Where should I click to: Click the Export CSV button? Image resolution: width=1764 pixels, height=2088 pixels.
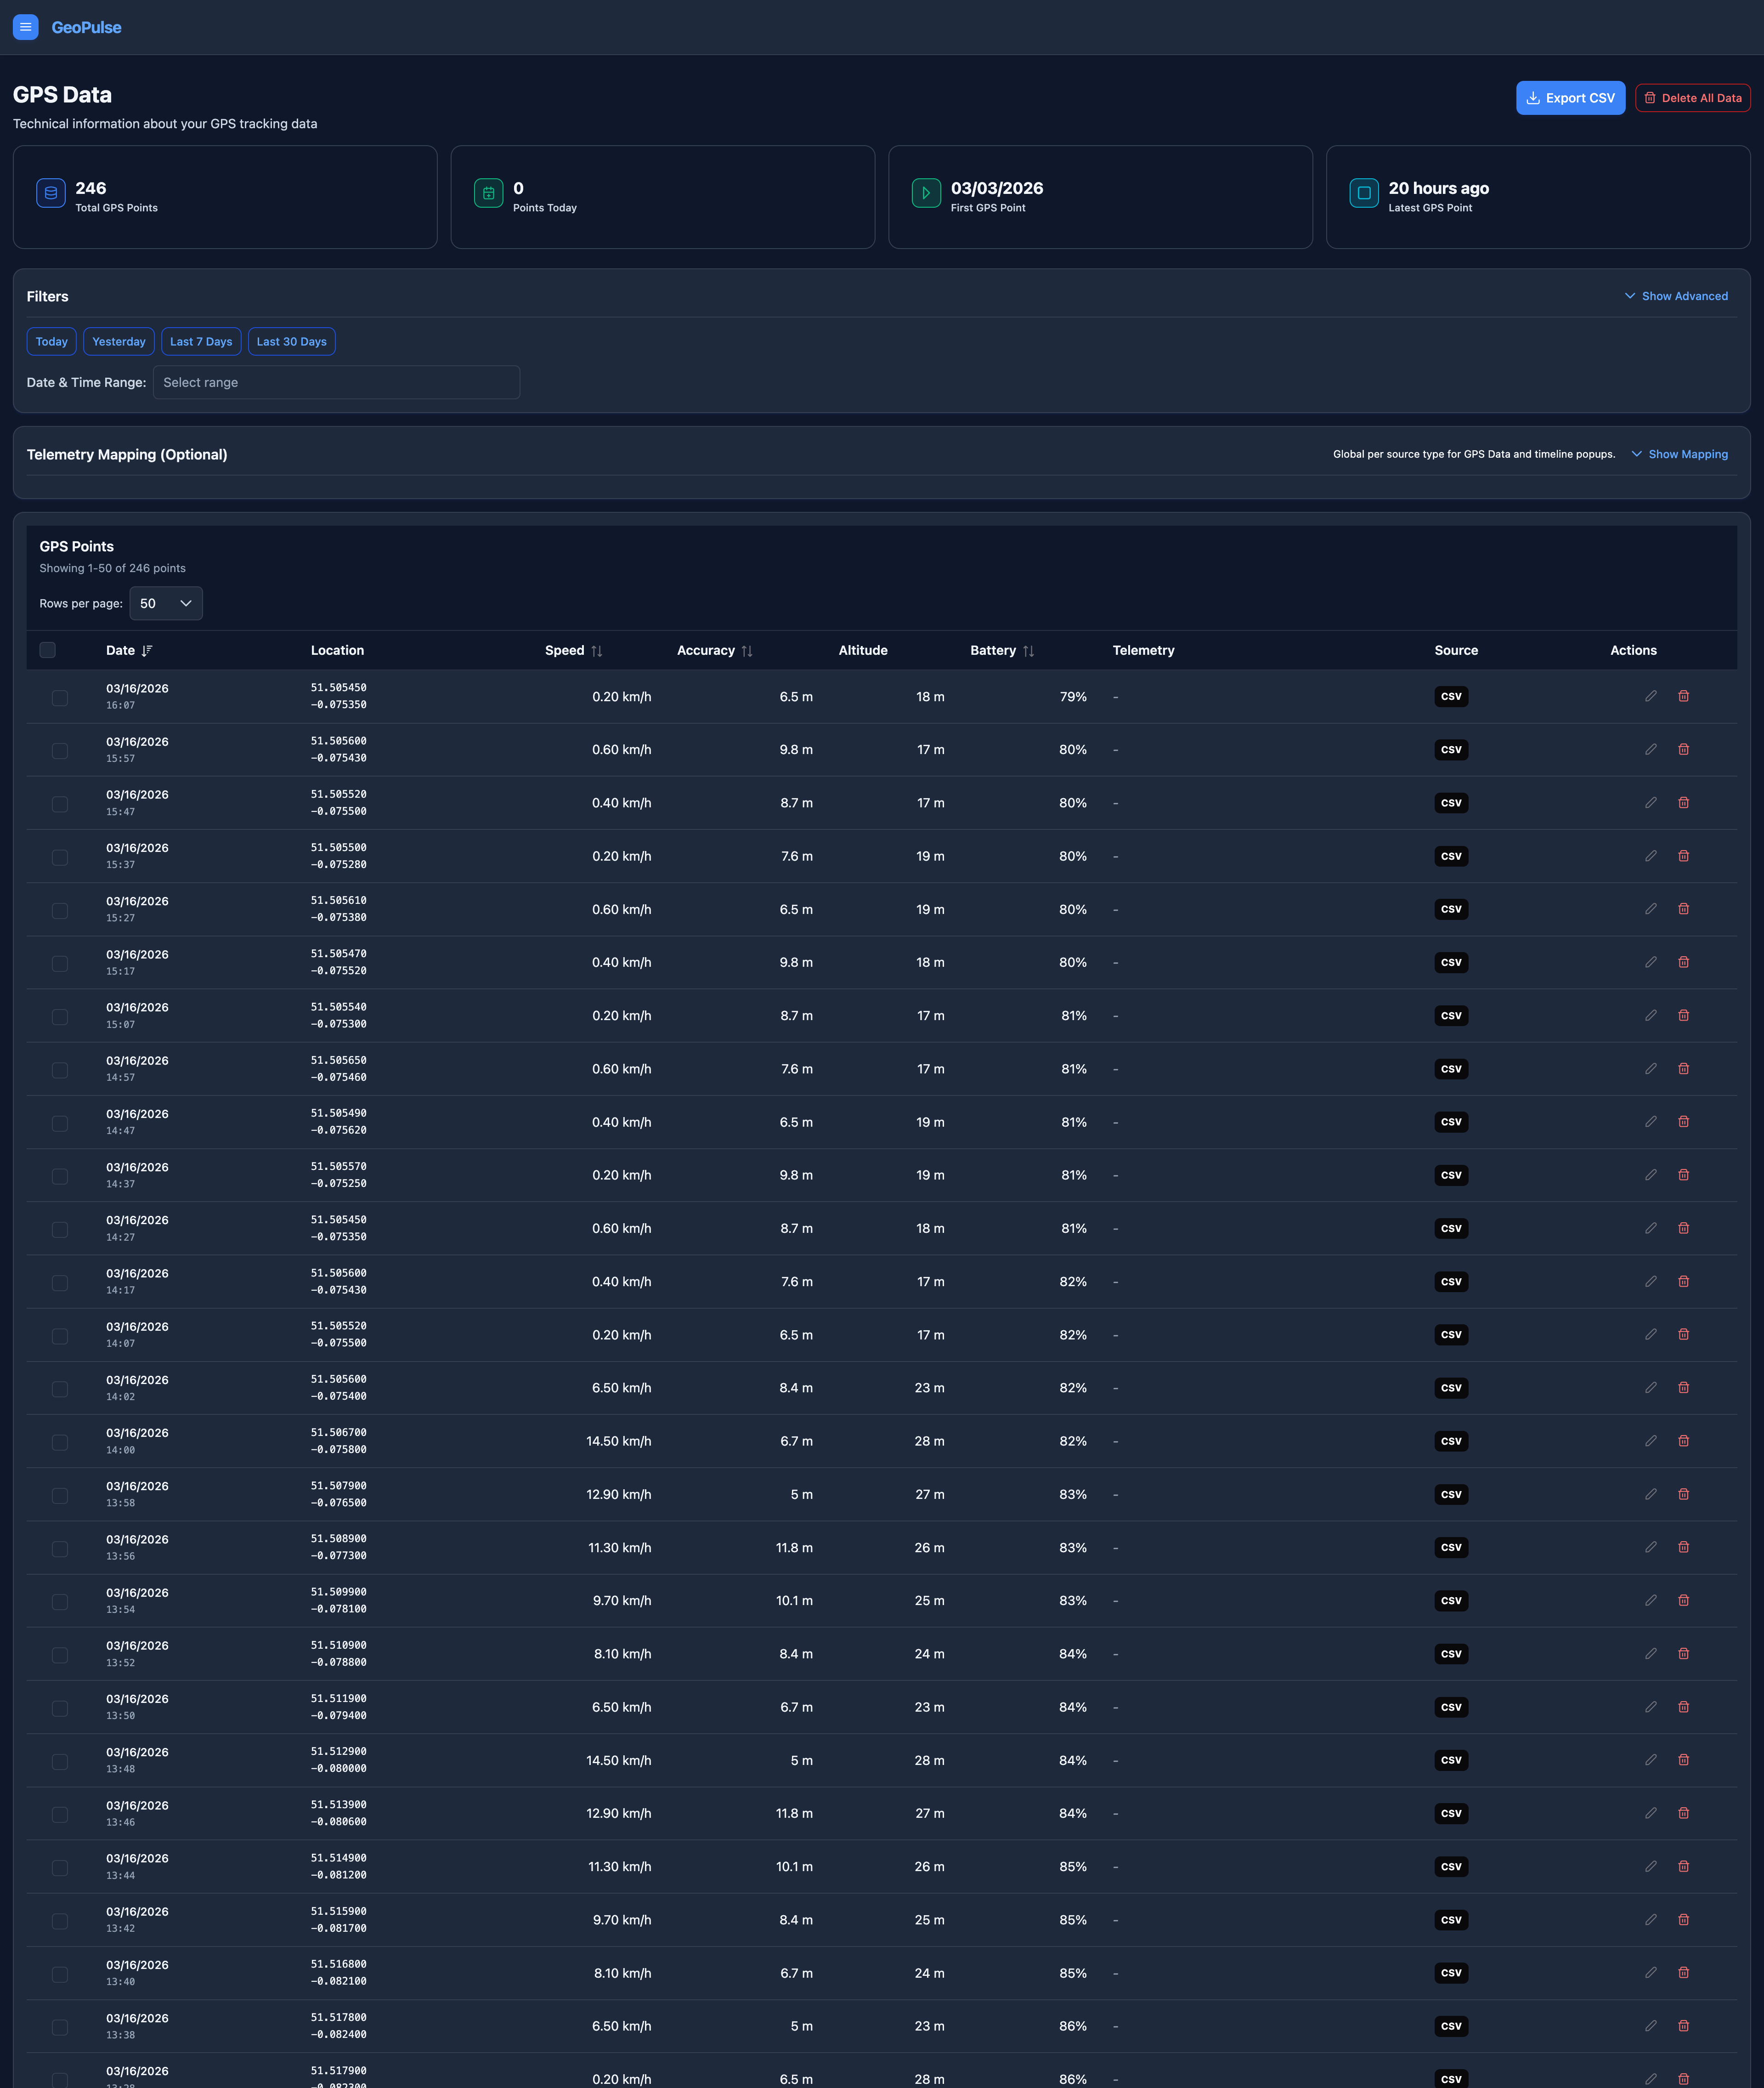(x=1570, y=98)
